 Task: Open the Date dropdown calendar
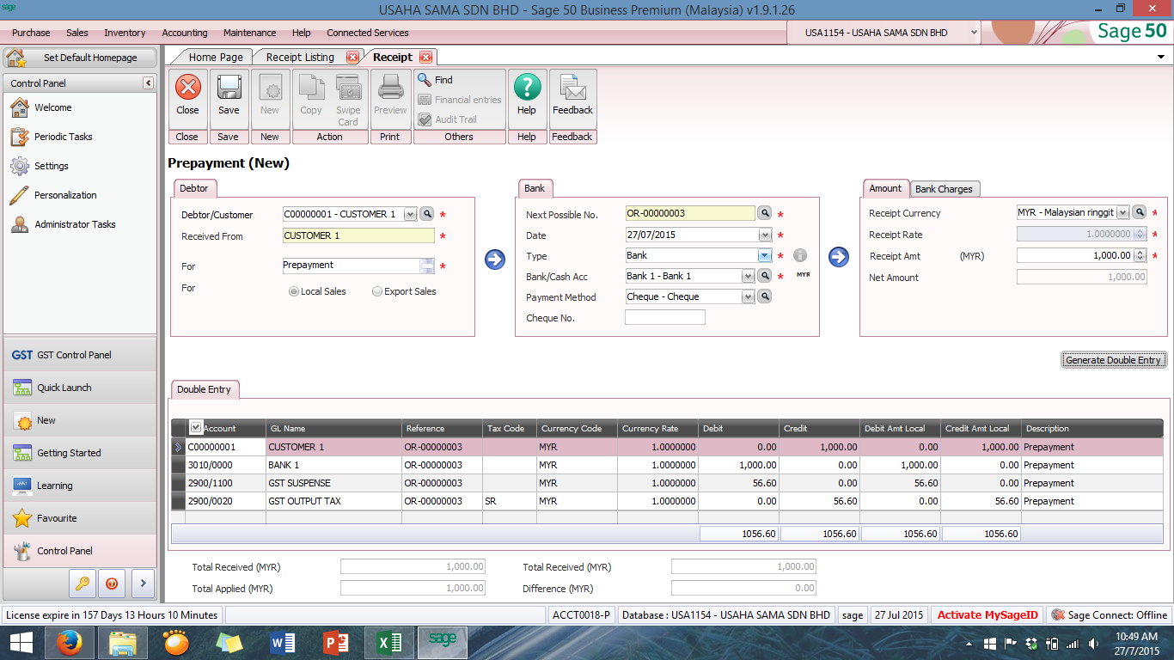[x=765, y=235]
